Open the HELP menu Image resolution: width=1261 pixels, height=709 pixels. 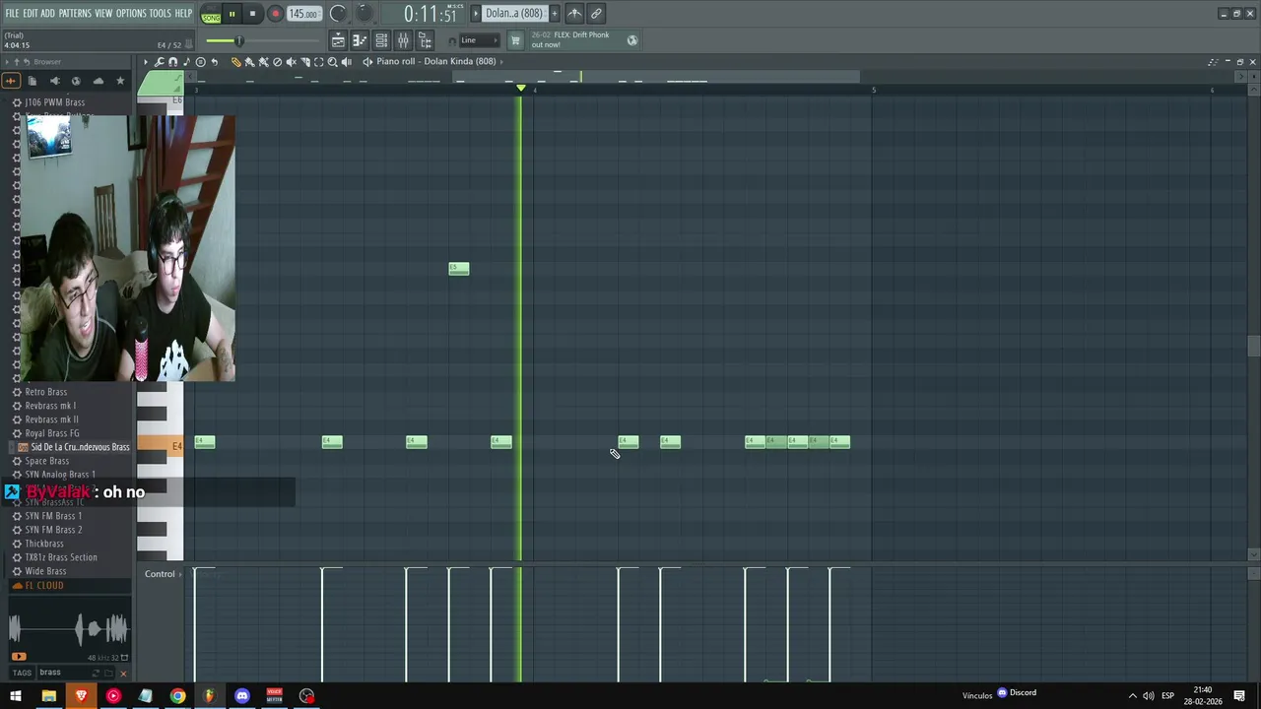pyautogui.click(x=184, y=13)
